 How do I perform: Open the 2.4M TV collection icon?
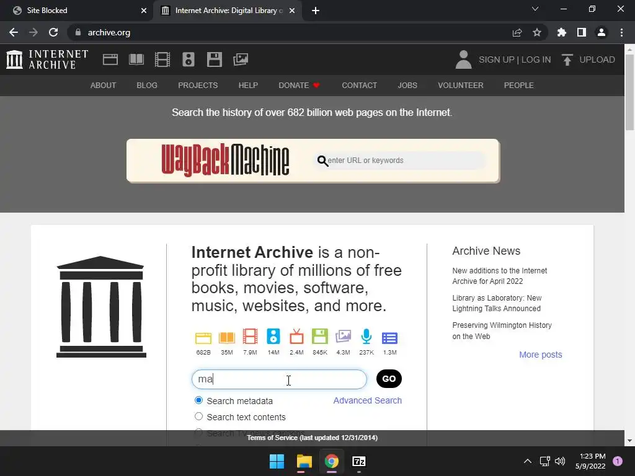(x=296, y=337)
